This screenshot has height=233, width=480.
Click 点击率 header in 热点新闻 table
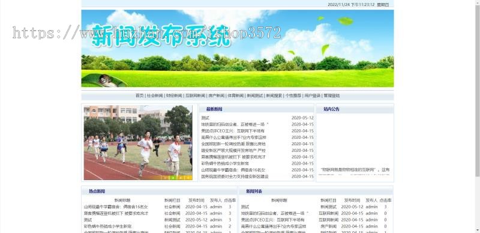(230, 201)
